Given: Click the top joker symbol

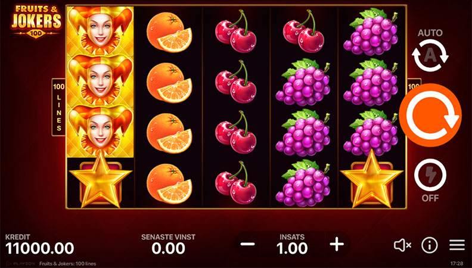Looking at the screenshot, I should coord(100,31).
